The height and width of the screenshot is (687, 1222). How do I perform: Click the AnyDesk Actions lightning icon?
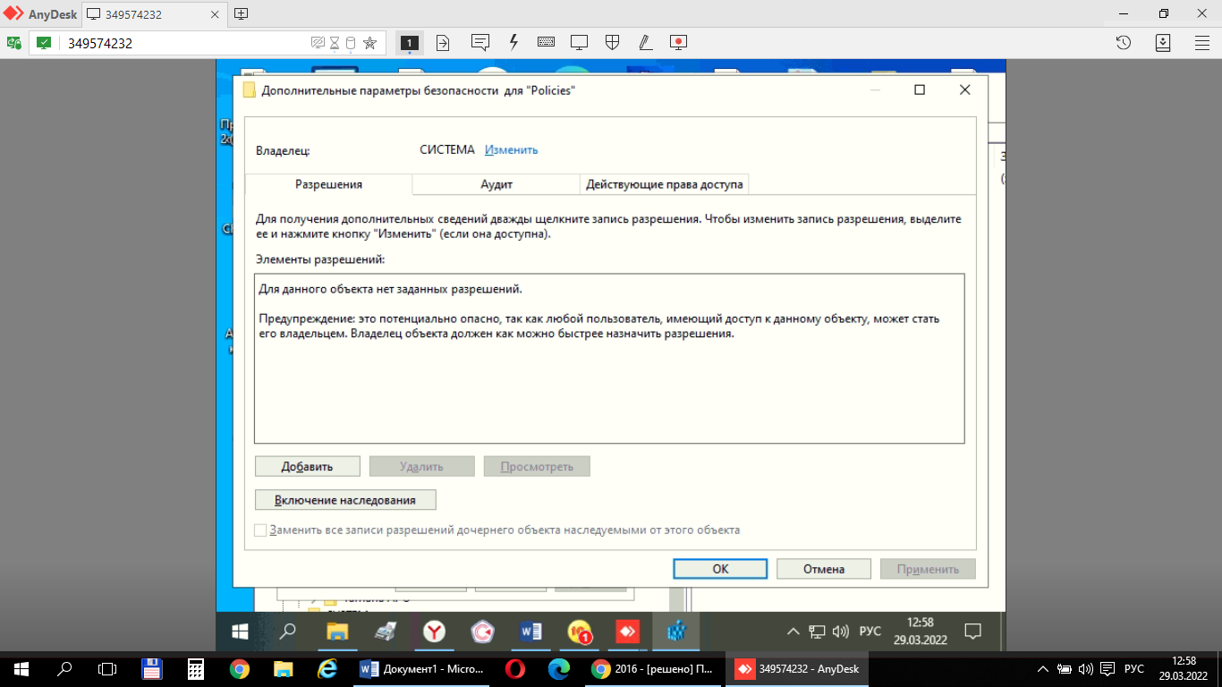[x=513, y=42]
